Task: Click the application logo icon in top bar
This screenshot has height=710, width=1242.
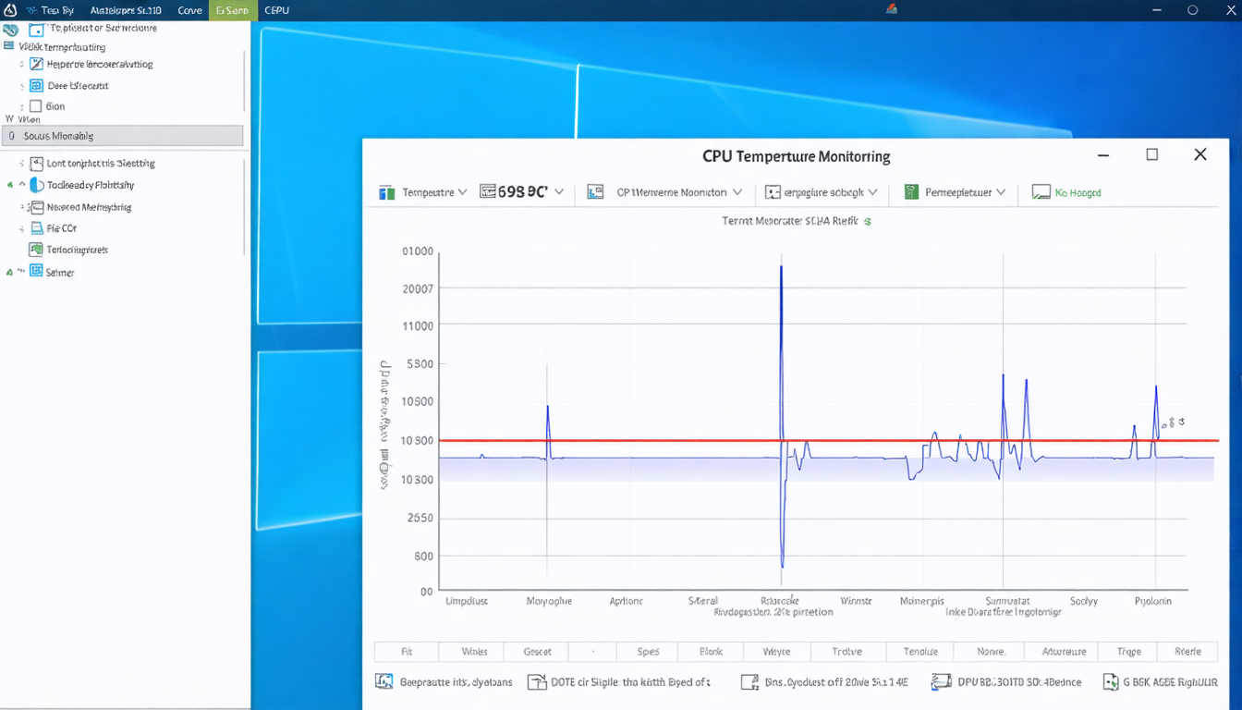Action: [x=9, y=10]
